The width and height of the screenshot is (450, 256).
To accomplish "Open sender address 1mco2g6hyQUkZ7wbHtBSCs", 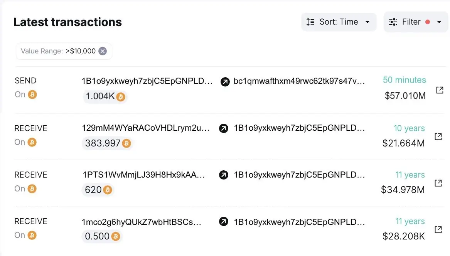I will [x=141, y=222].
